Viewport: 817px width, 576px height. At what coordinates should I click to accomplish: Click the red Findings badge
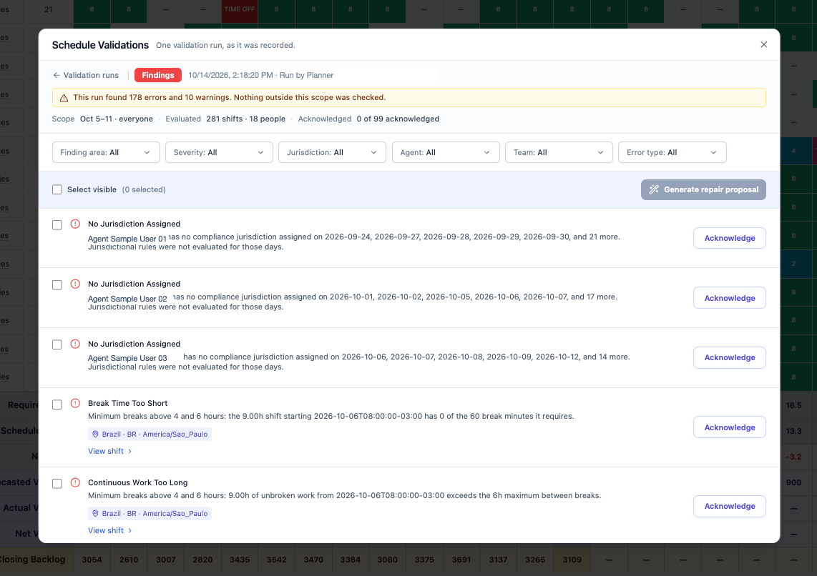pyautogui.click(x=158, y=75)
